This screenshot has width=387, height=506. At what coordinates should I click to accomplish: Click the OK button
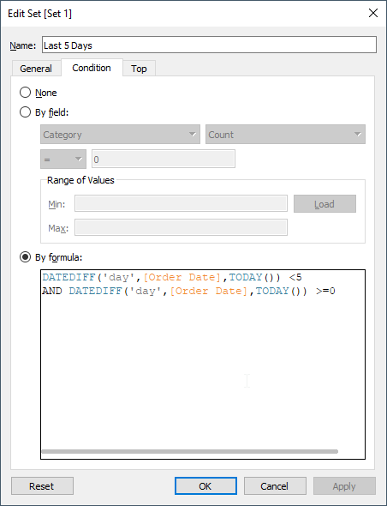point(205,486)
